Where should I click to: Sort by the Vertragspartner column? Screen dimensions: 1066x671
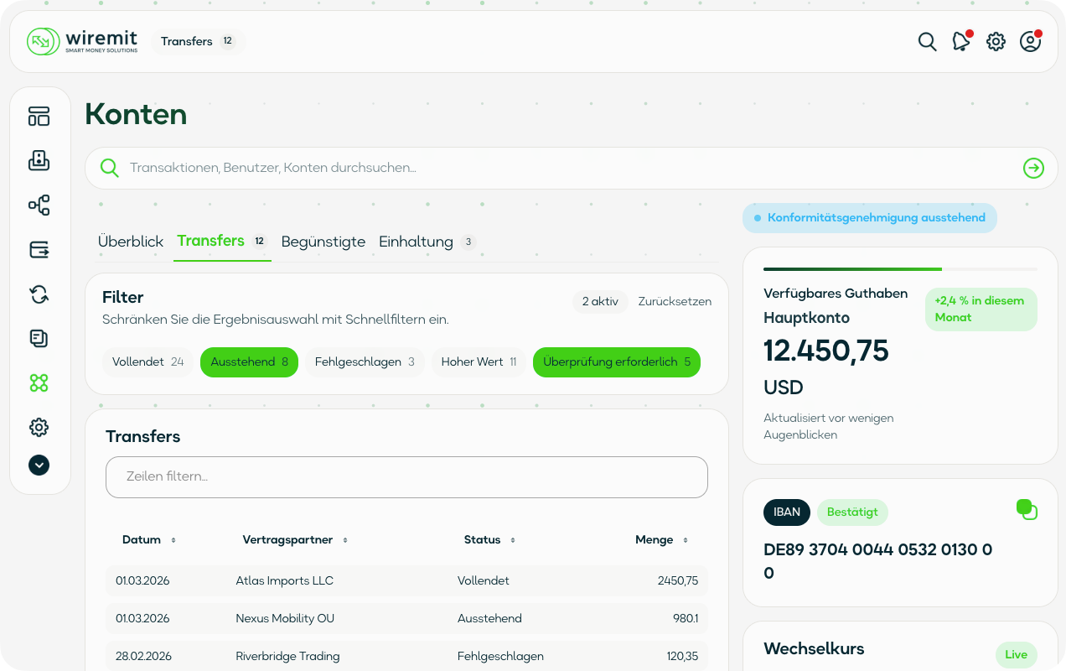point(295,540)
